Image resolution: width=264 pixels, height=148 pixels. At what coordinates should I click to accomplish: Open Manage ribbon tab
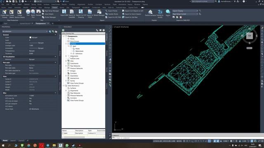tap(47, 7)
